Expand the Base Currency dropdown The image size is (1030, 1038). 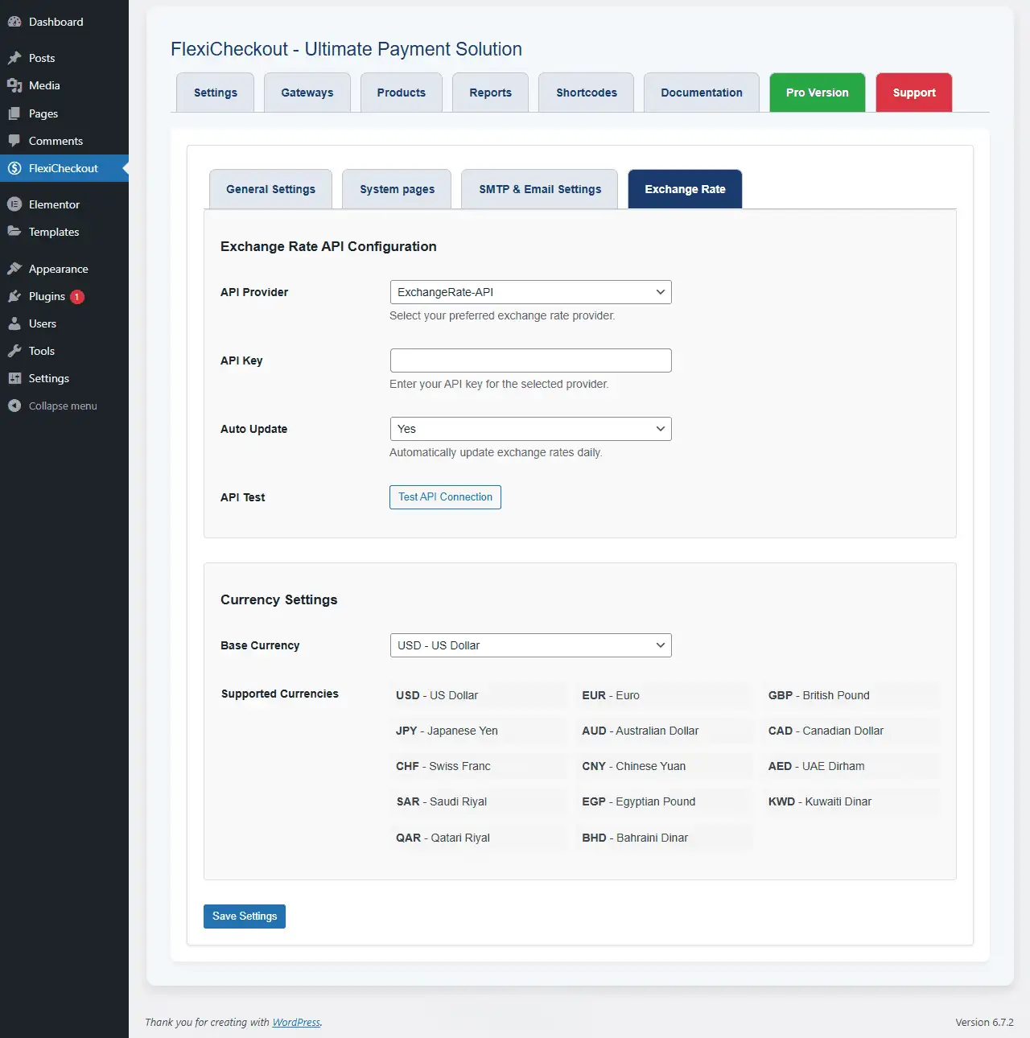coord(530,645)
